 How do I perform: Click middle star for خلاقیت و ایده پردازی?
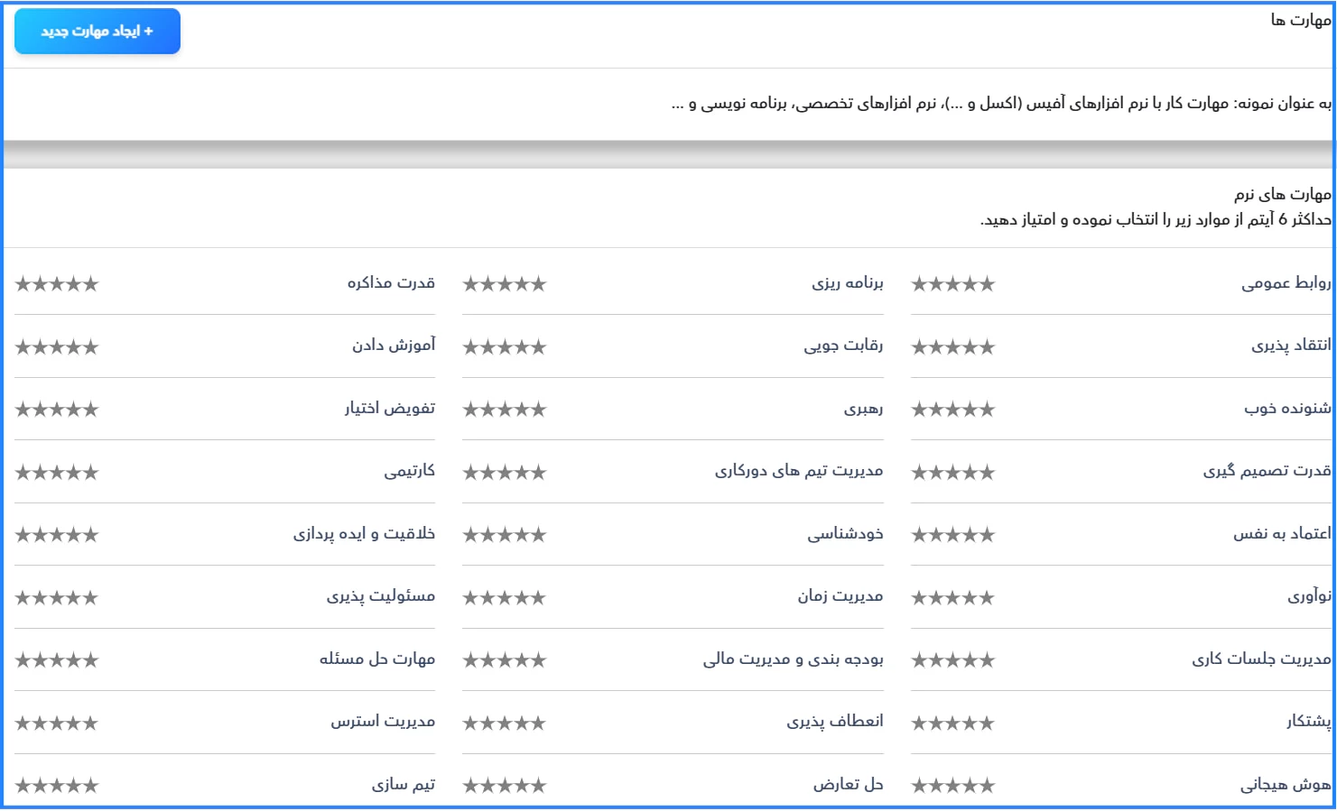[x=57, y=535]
